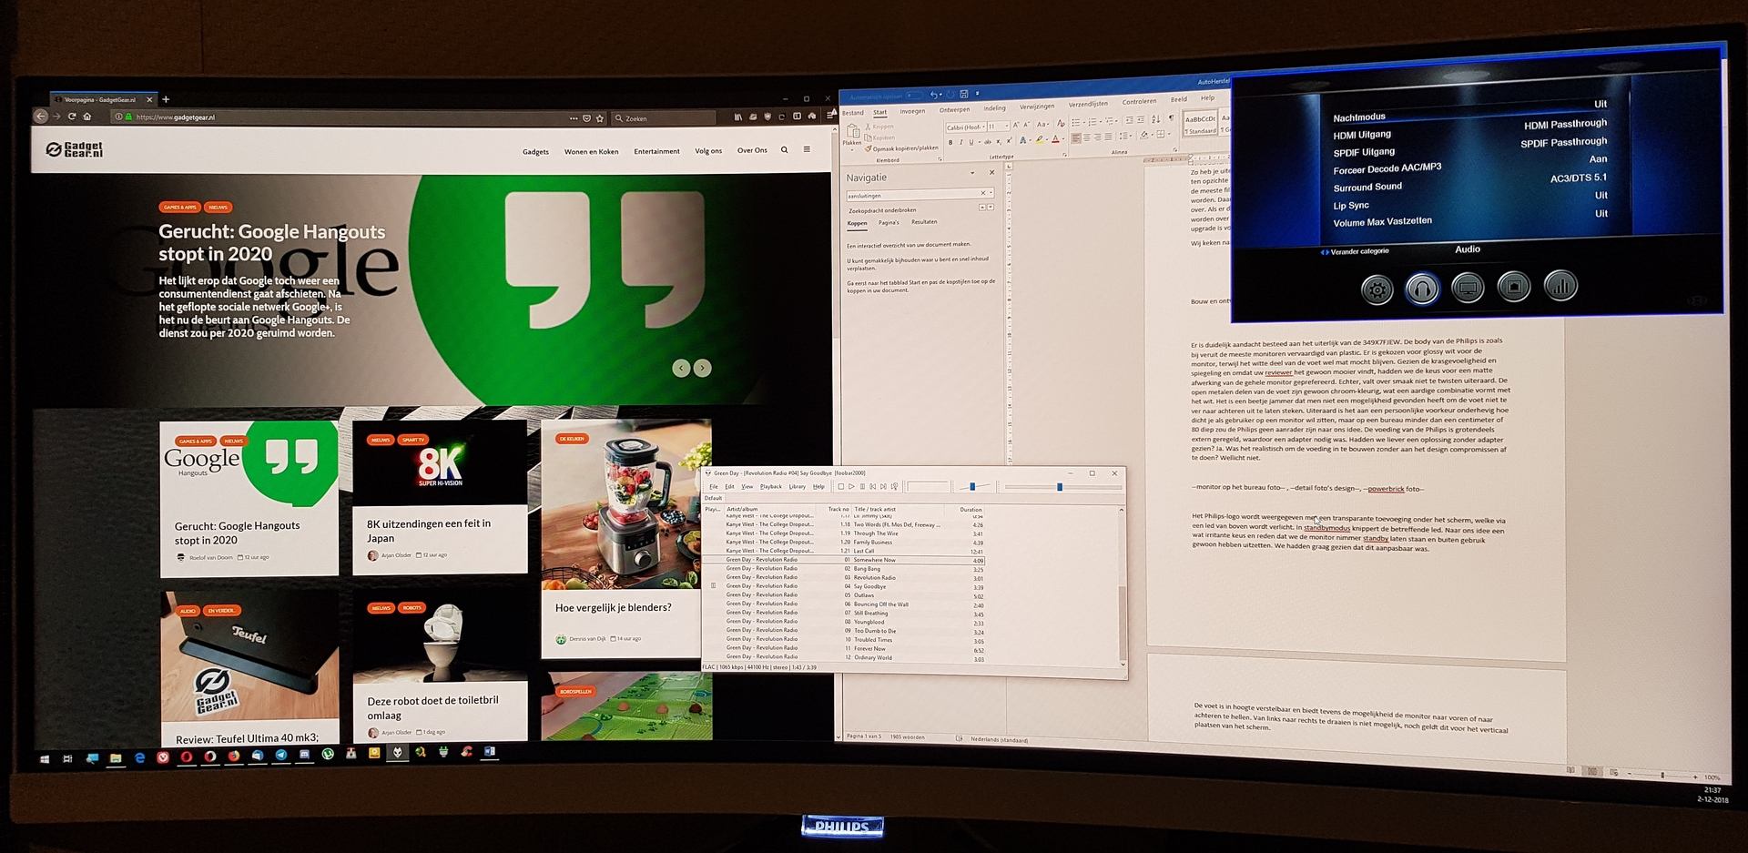Bookmark this page with the star icon
This screenshot has height=853, width=1748.
coord(599,117)
